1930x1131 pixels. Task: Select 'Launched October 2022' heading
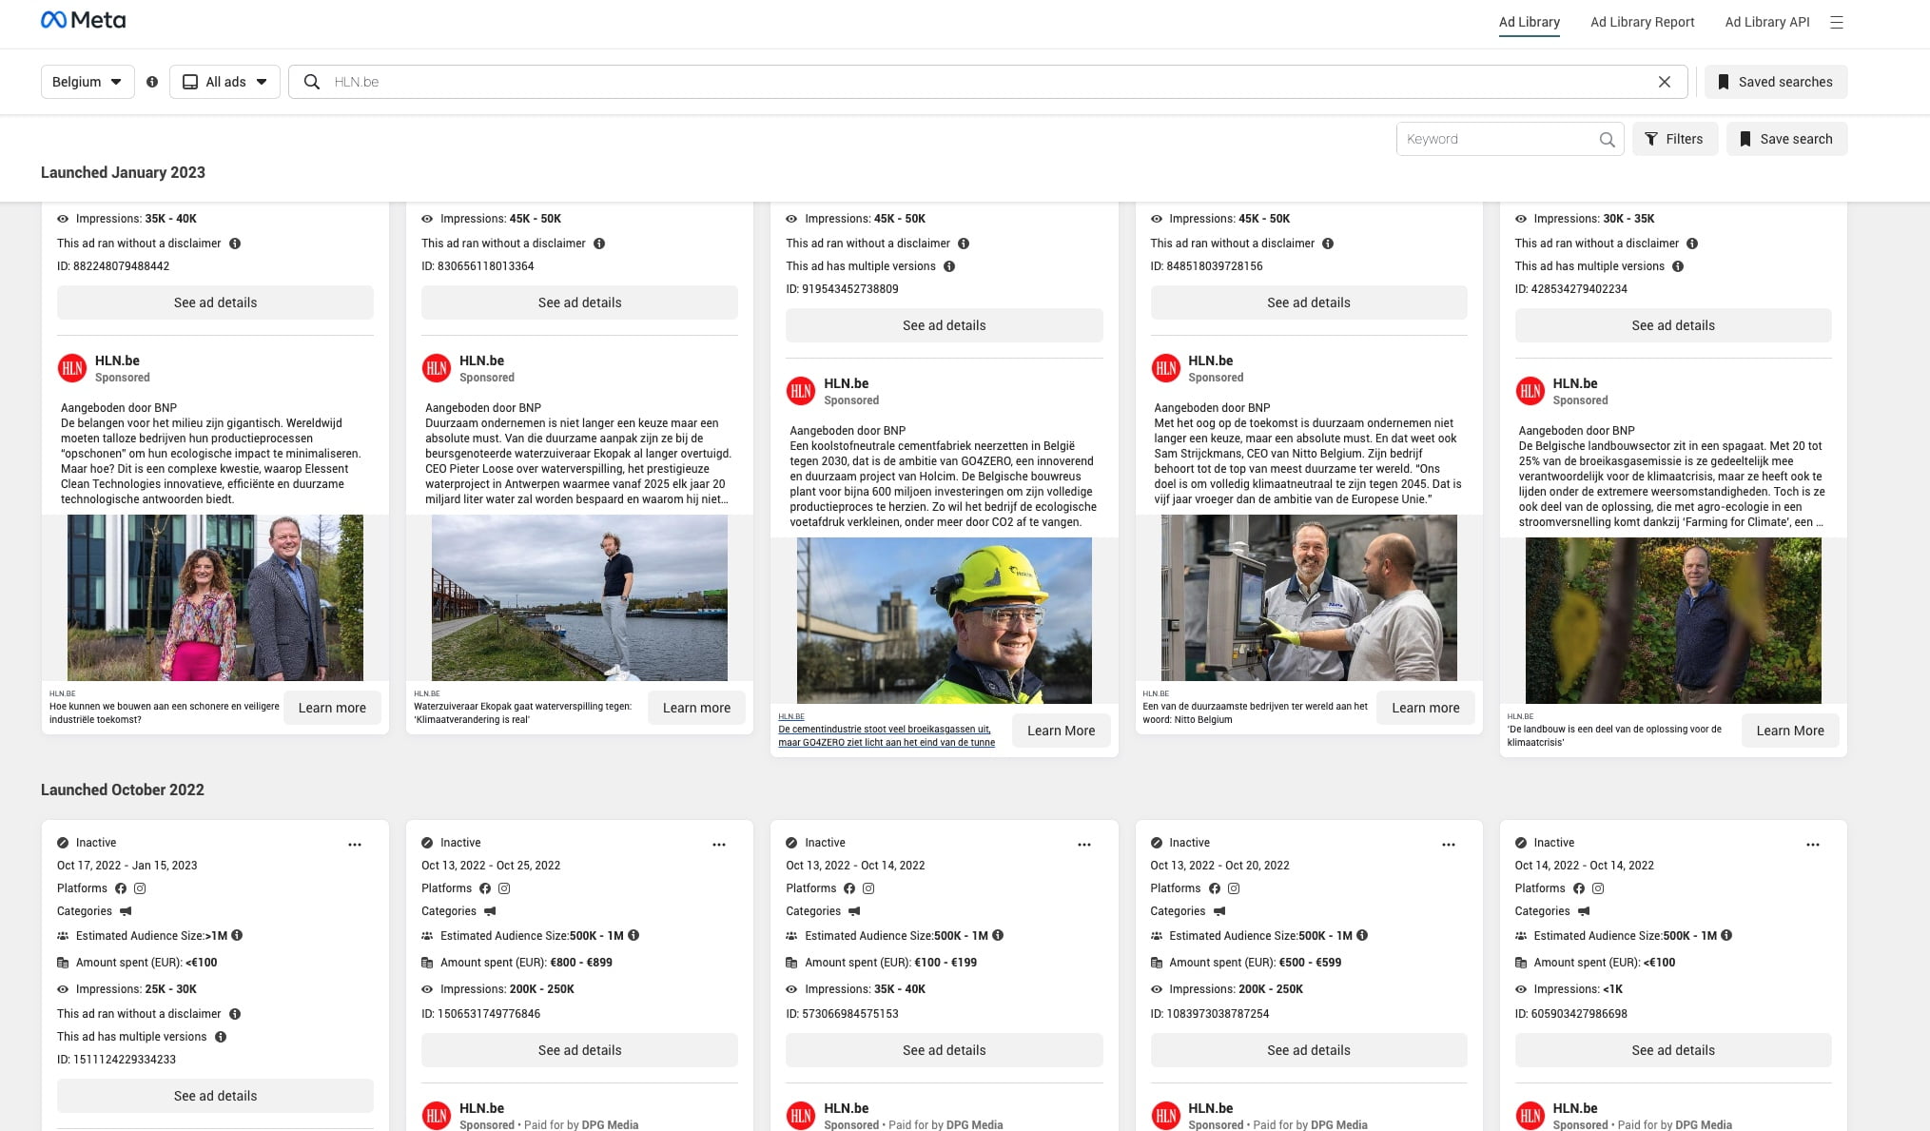point(123,790)
